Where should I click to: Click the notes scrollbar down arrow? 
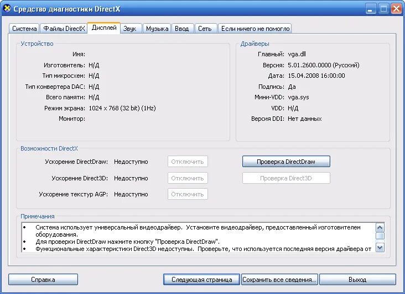[x=380, y=248]
